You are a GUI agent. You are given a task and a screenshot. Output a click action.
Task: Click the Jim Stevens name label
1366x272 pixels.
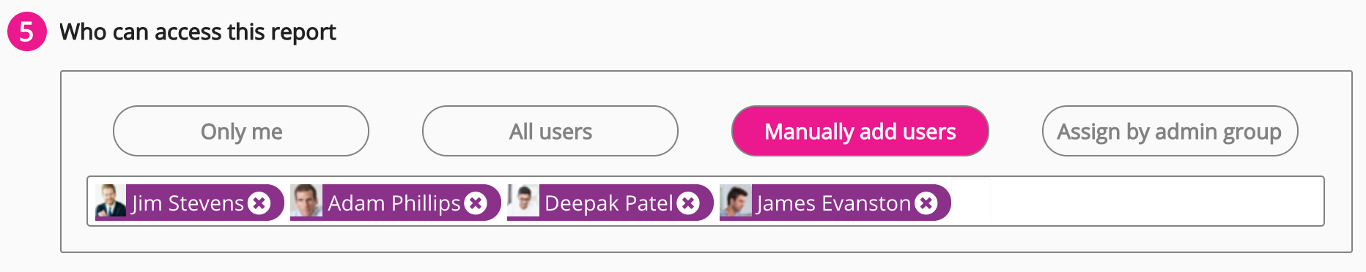pyautogui.click(x=188, y=203)
